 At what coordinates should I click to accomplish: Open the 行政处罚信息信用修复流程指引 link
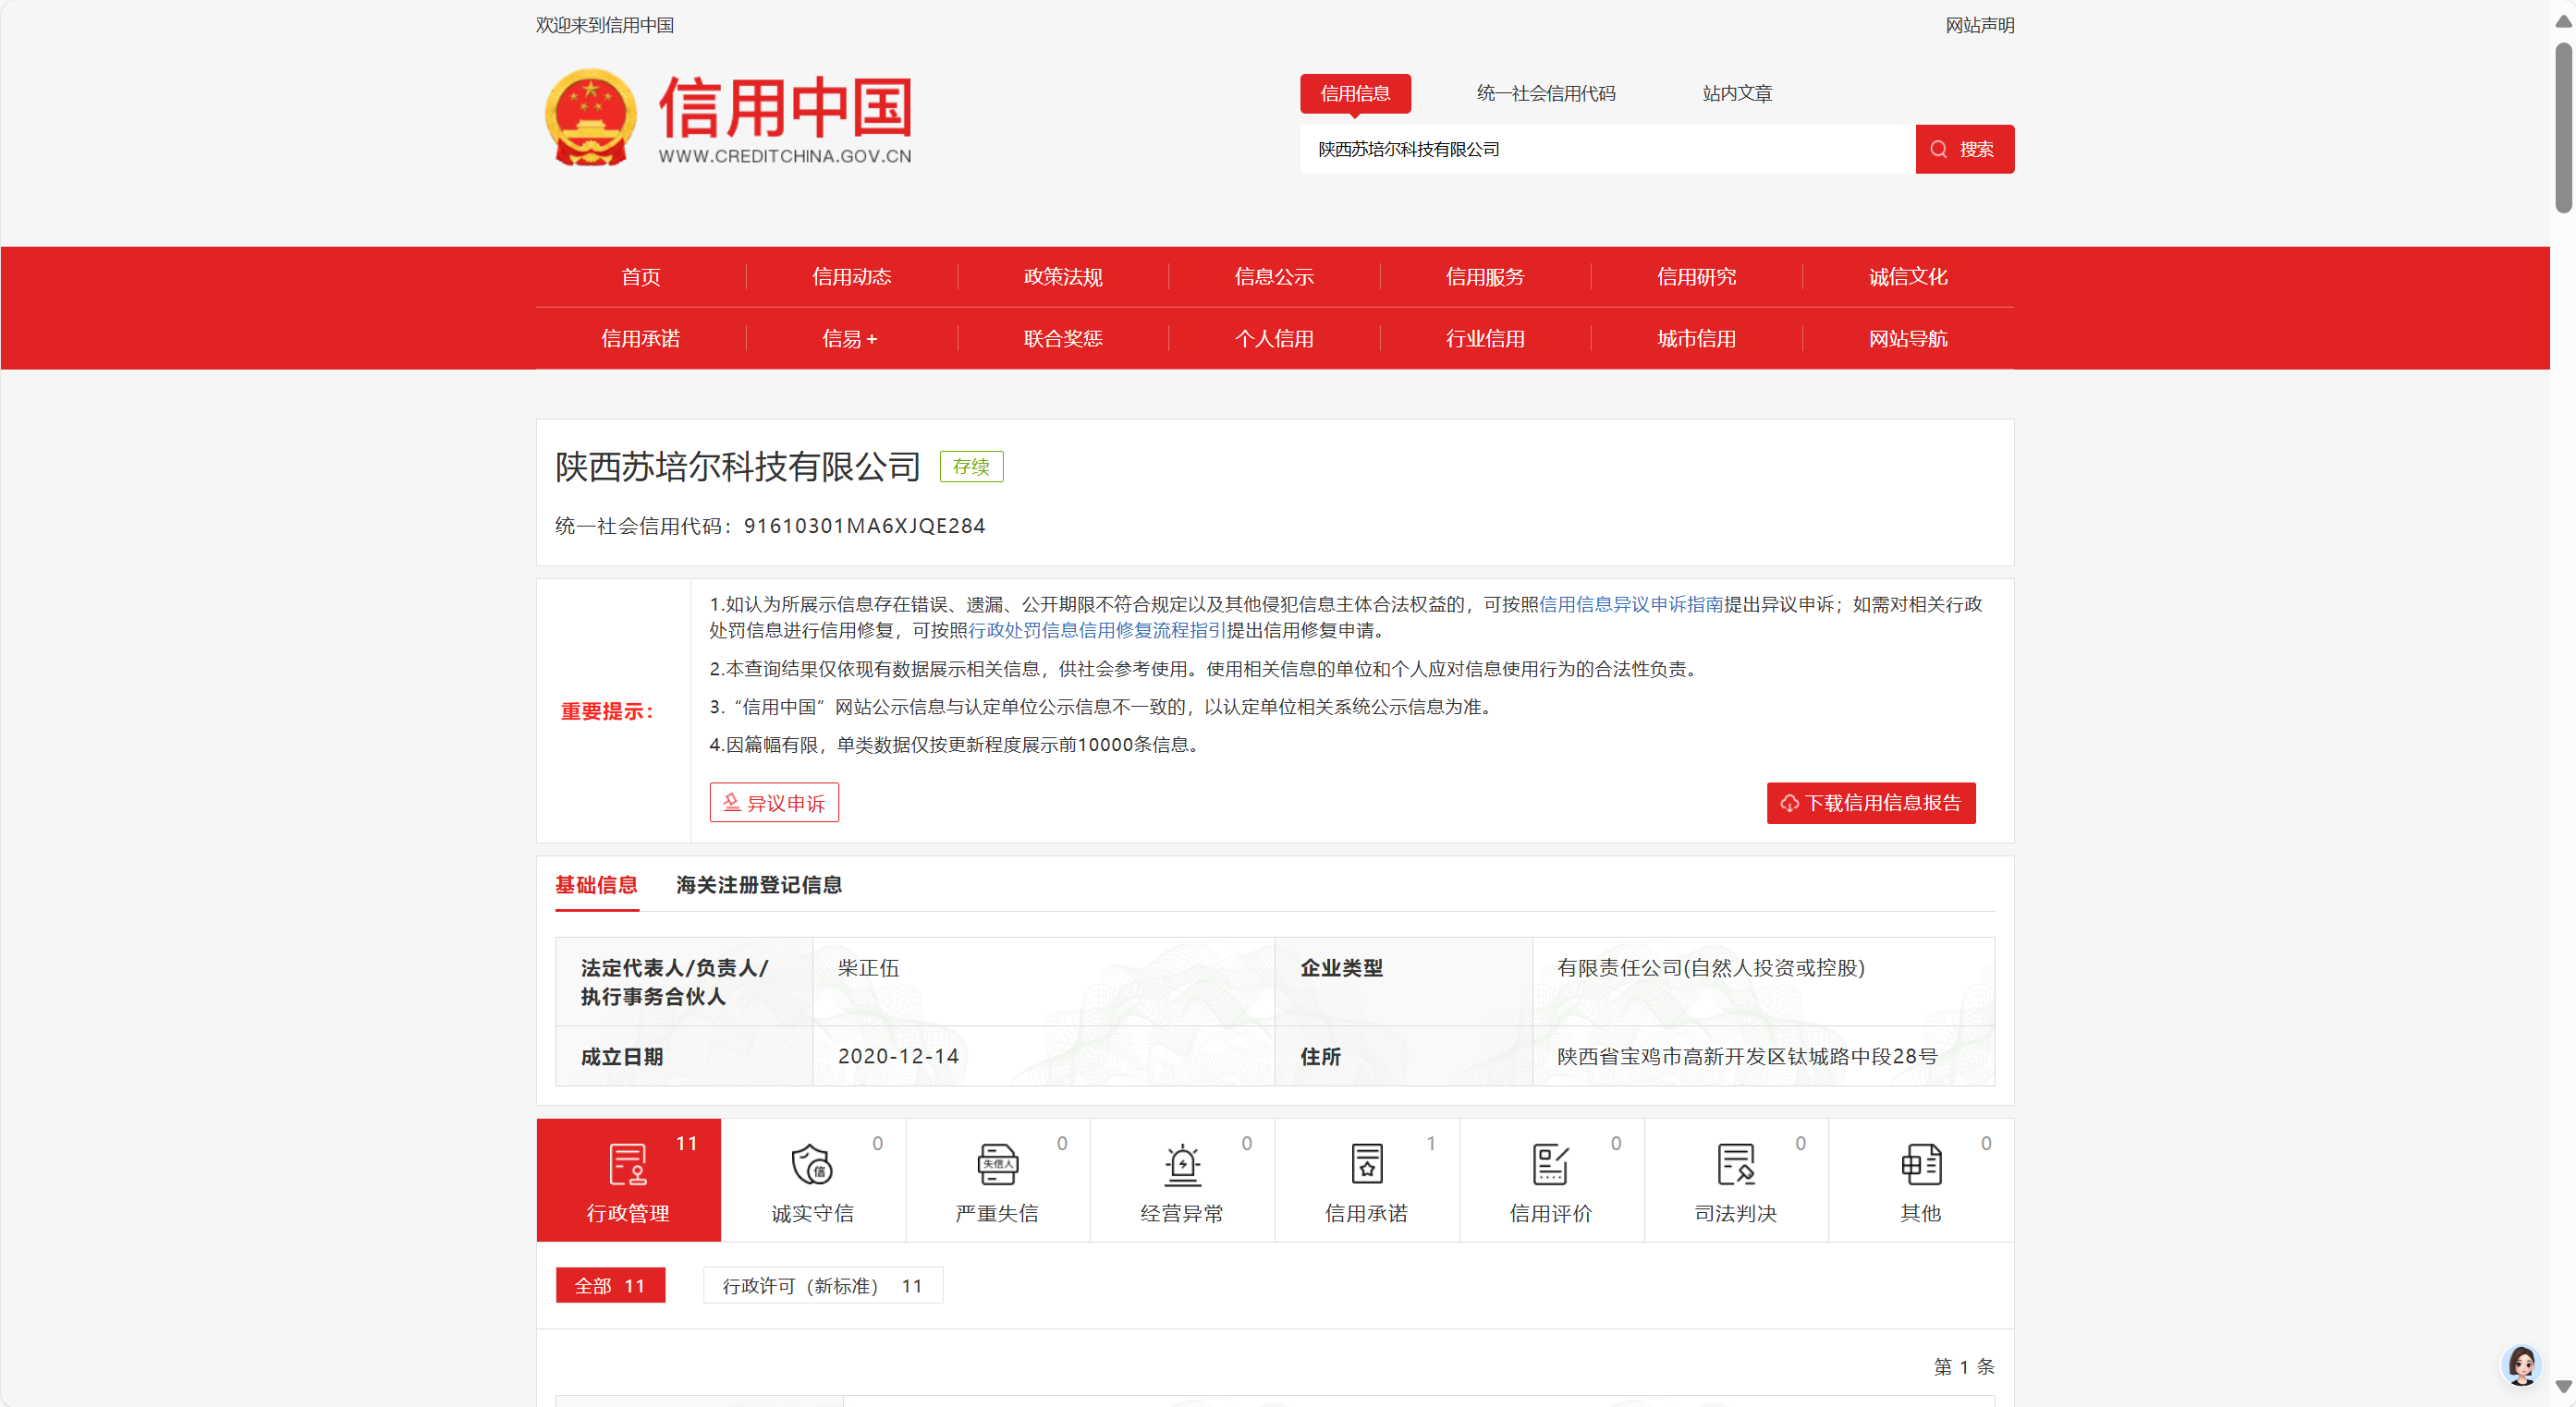click(1096, 631)
